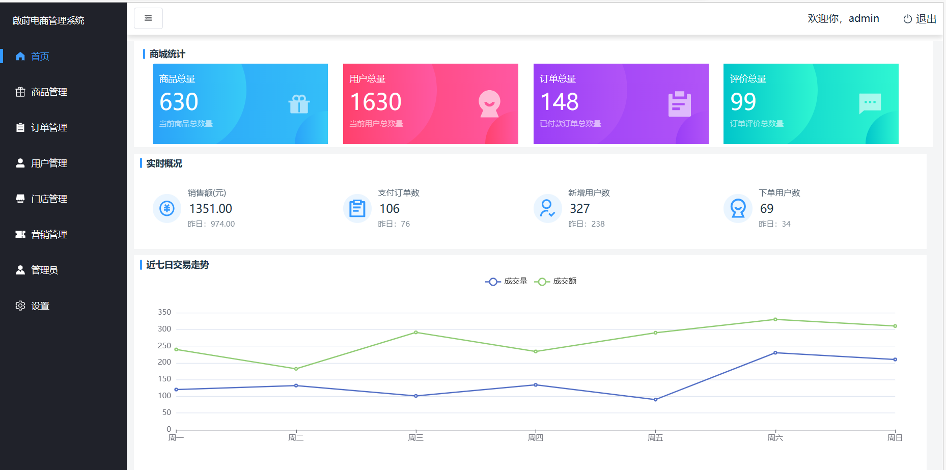Click the 106 paid orders value

point(389,209)
